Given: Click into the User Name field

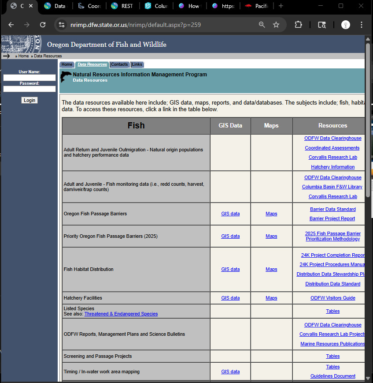Looking at the screenshot, I should 30,78.
